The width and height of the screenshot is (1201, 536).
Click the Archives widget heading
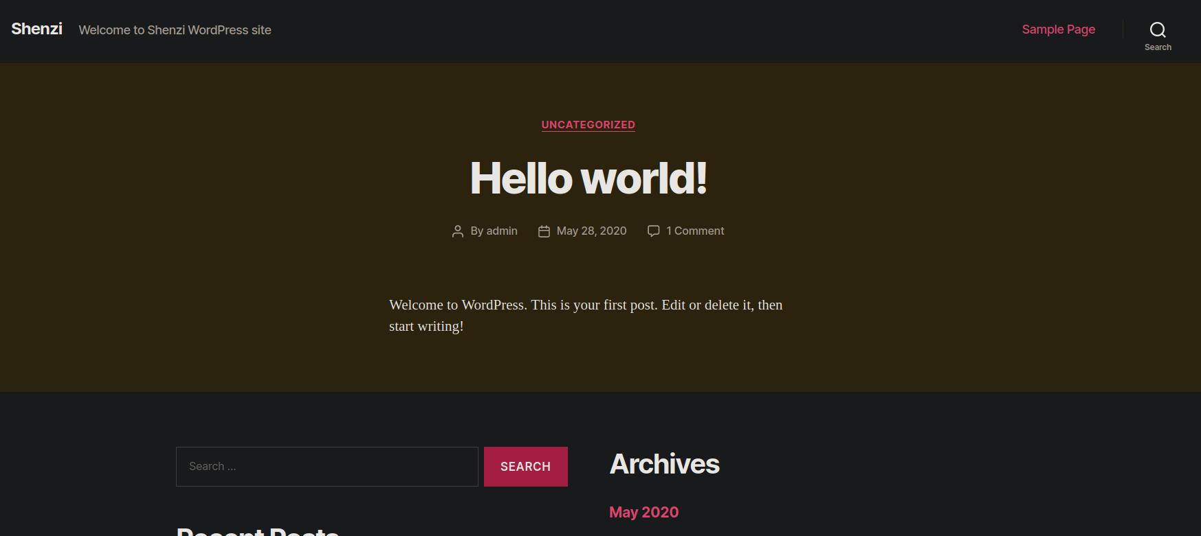tap(664, 465)
